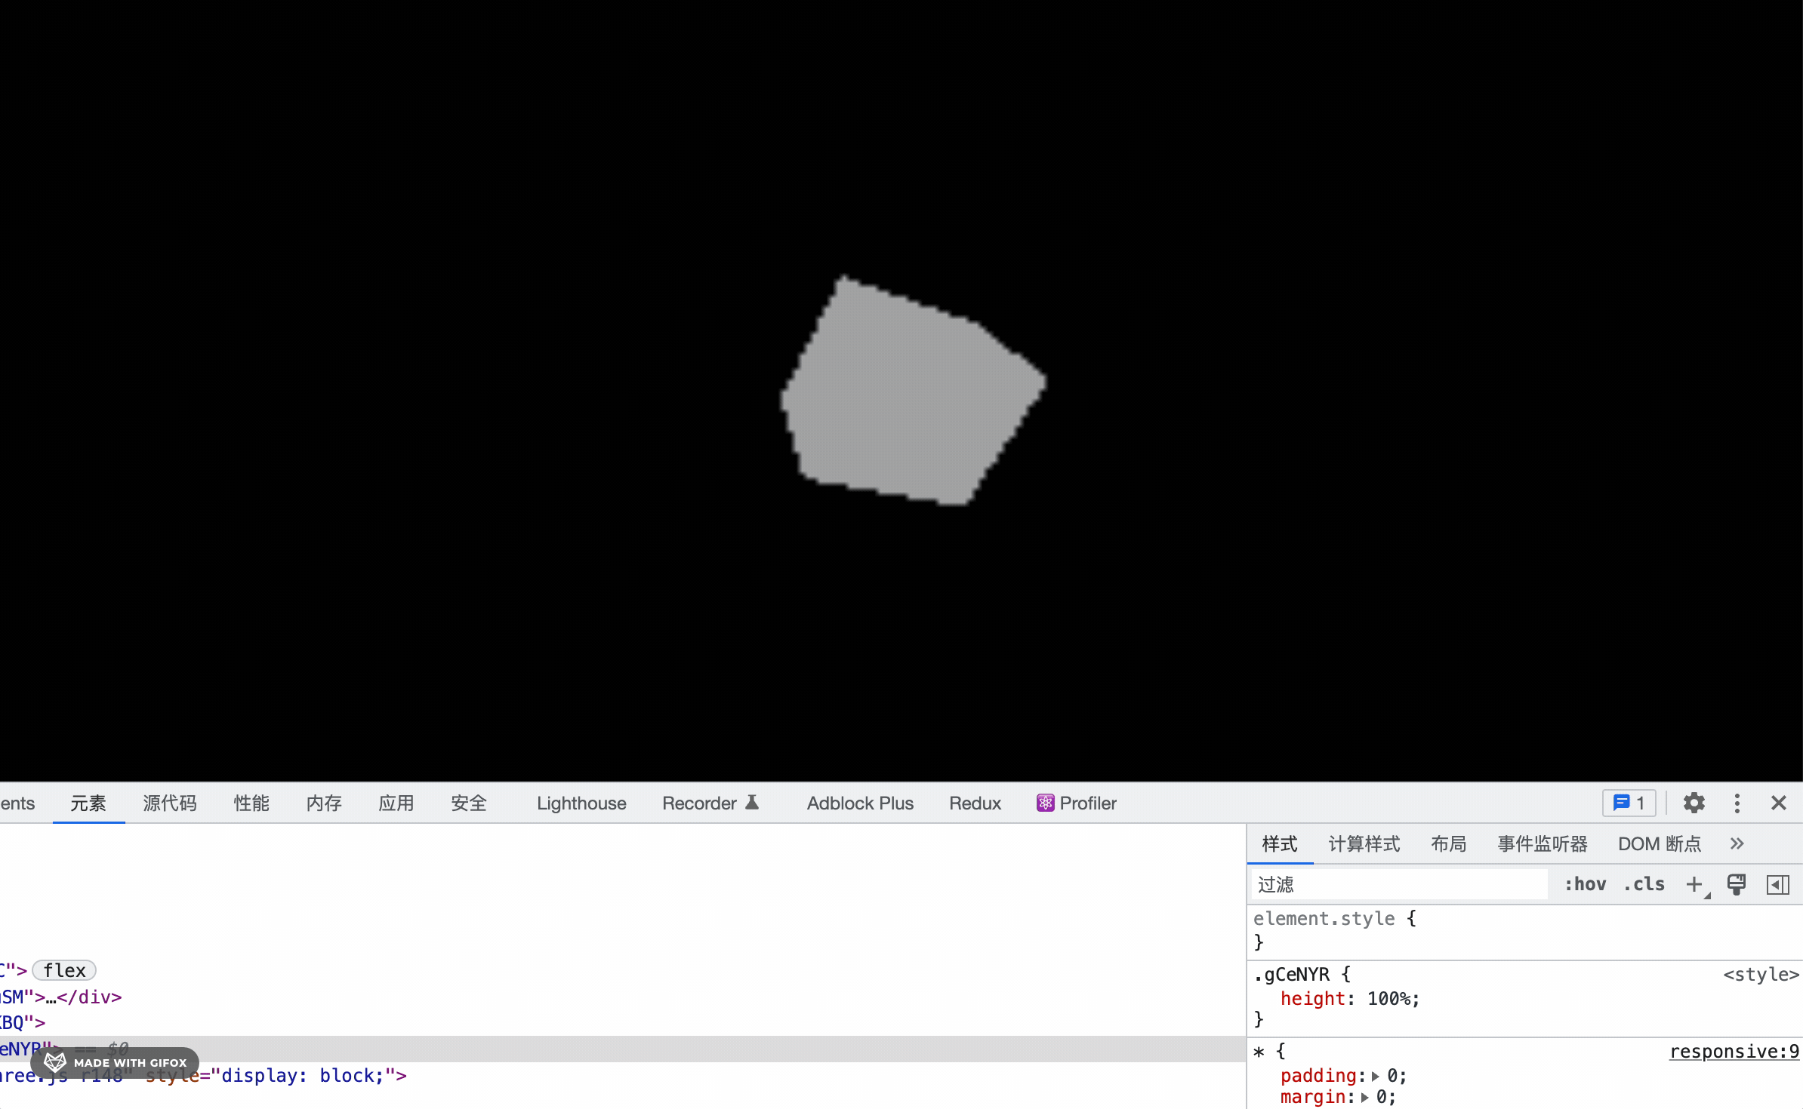This screenshot has height=1109, width=1803.
Task: Click the Recorder flask icon
Action: click(752, 802)
